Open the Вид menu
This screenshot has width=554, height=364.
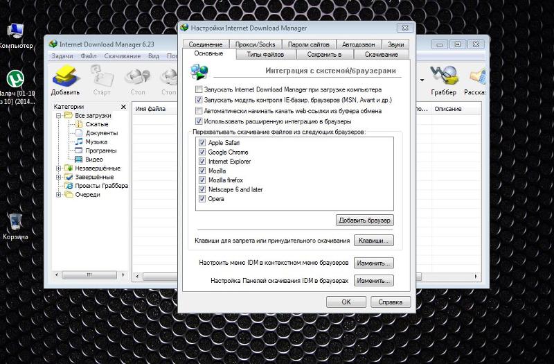pyautogui.click(x=153, y=56)
